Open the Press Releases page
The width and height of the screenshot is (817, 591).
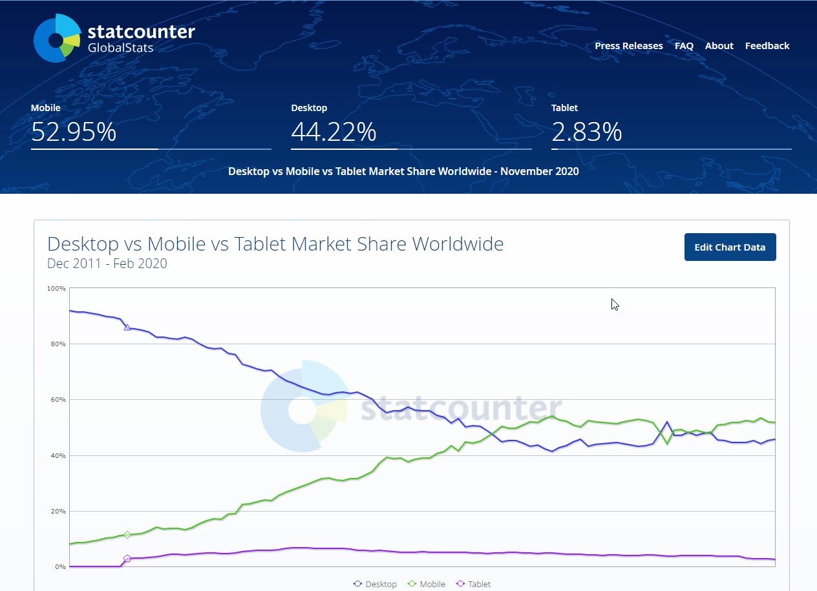[628, 46]
